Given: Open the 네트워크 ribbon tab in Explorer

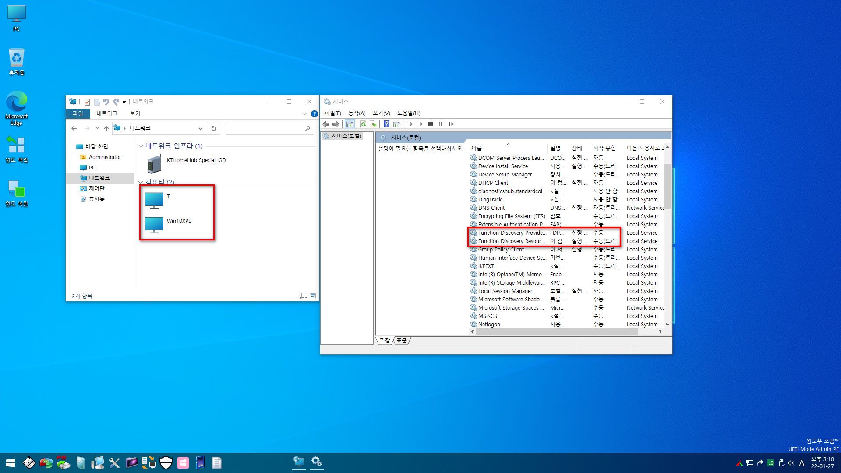Looking at the screenshot, I should tap(106, 113).
